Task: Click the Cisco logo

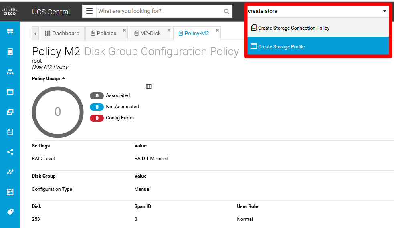Action: [x=10, y=11]
